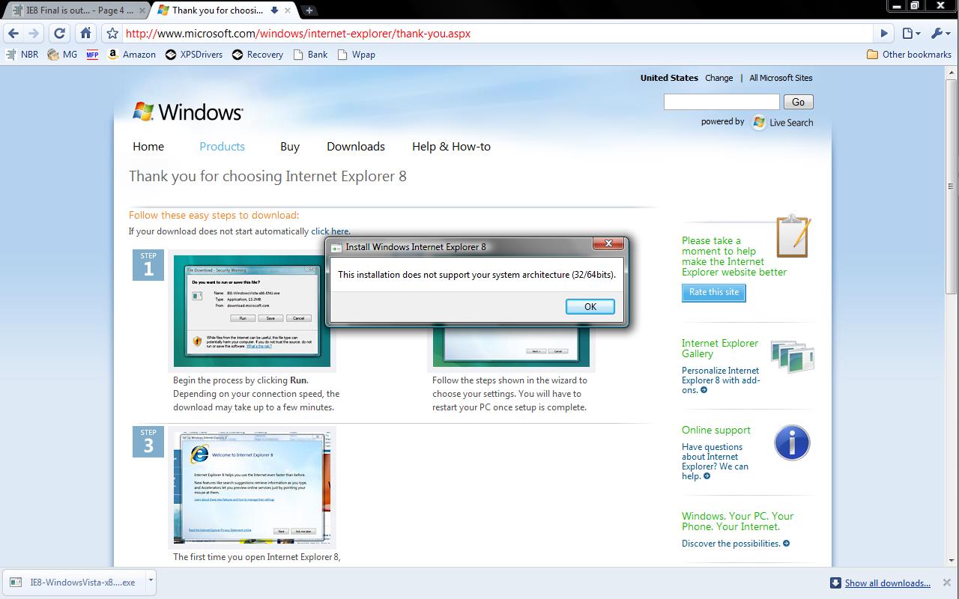This screenshot has width=959, height=599.
Task: Open the Buy nav item
Action: click(290, 147)
